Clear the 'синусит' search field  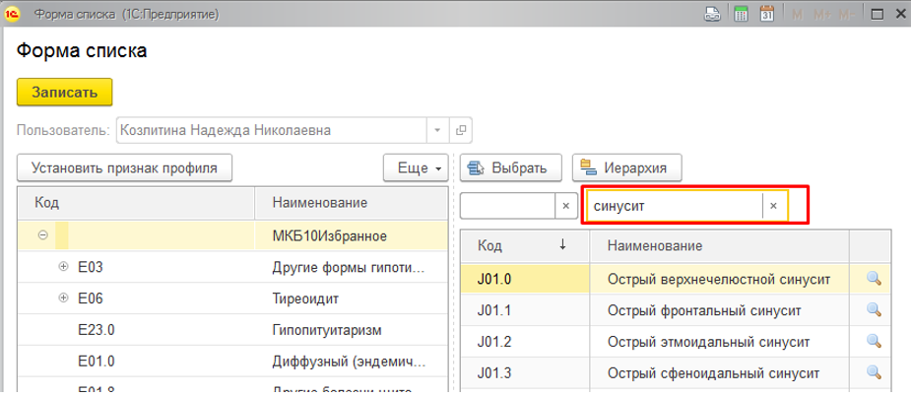[773, 206]
